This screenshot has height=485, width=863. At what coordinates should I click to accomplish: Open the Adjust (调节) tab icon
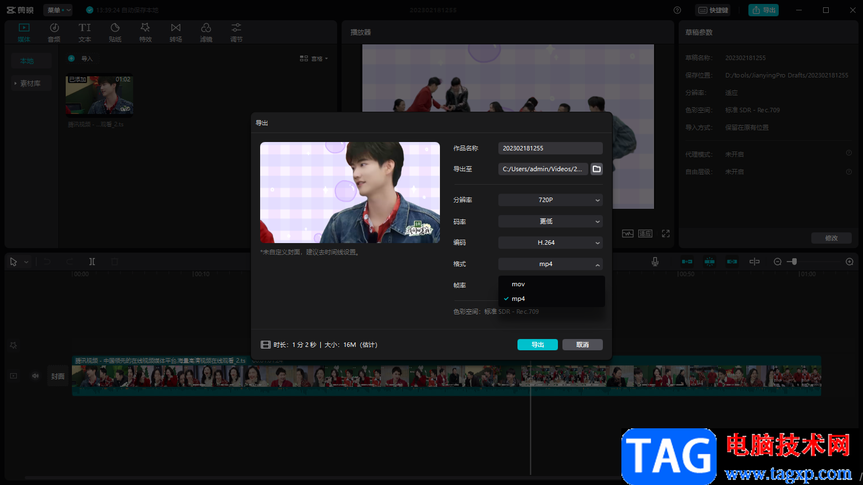[237, 28]
